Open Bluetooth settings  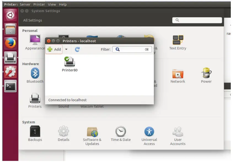point(35,75)
